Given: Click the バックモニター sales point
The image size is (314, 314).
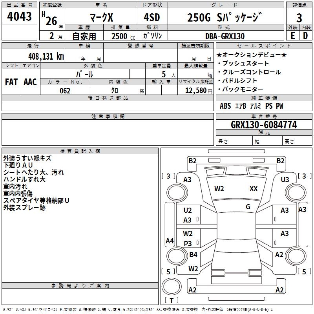Looking at the screenshot, I should coord(240,89).
